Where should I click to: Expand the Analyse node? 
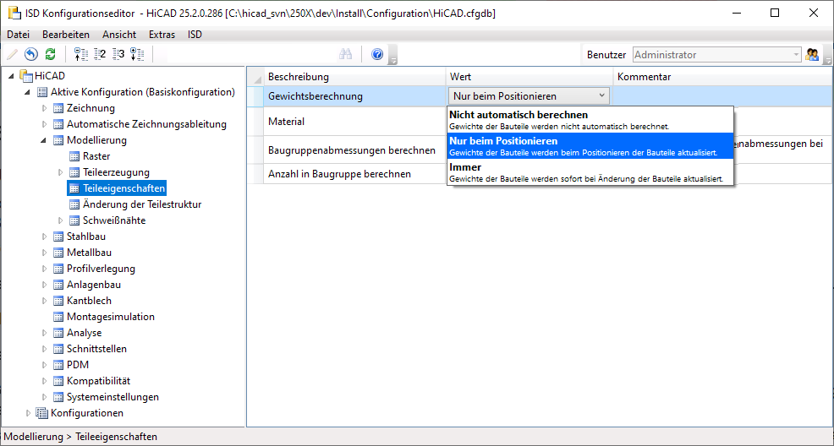pos(45,333)
